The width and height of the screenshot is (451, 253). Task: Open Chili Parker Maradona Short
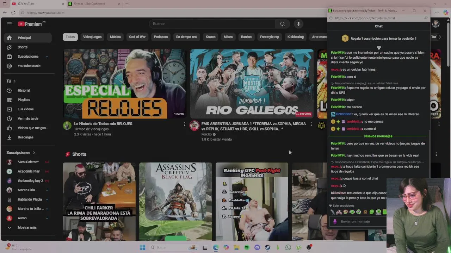point(99,201)
